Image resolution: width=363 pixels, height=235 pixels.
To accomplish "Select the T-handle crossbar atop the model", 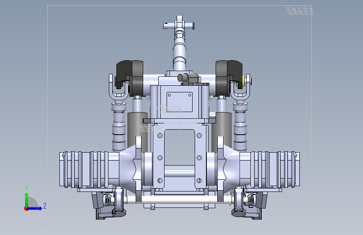I will tap(178, 26).
